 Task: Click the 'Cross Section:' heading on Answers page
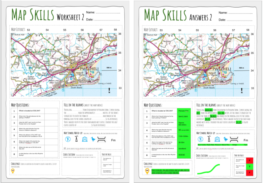[x=202, y=155]
